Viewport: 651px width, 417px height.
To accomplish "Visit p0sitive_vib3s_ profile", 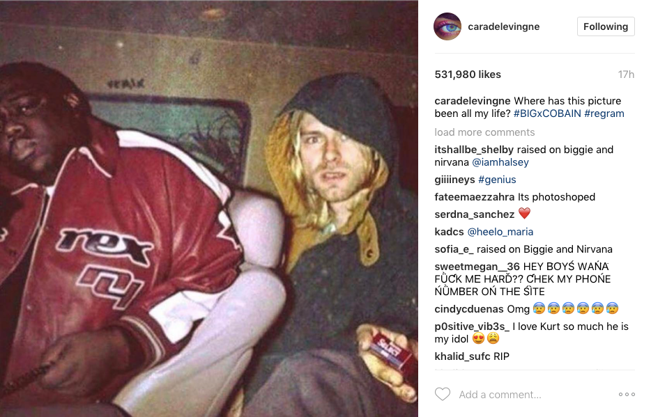I will (472, 326).
